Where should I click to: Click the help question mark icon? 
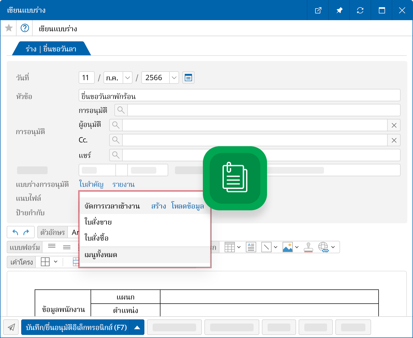pos(25,28)
